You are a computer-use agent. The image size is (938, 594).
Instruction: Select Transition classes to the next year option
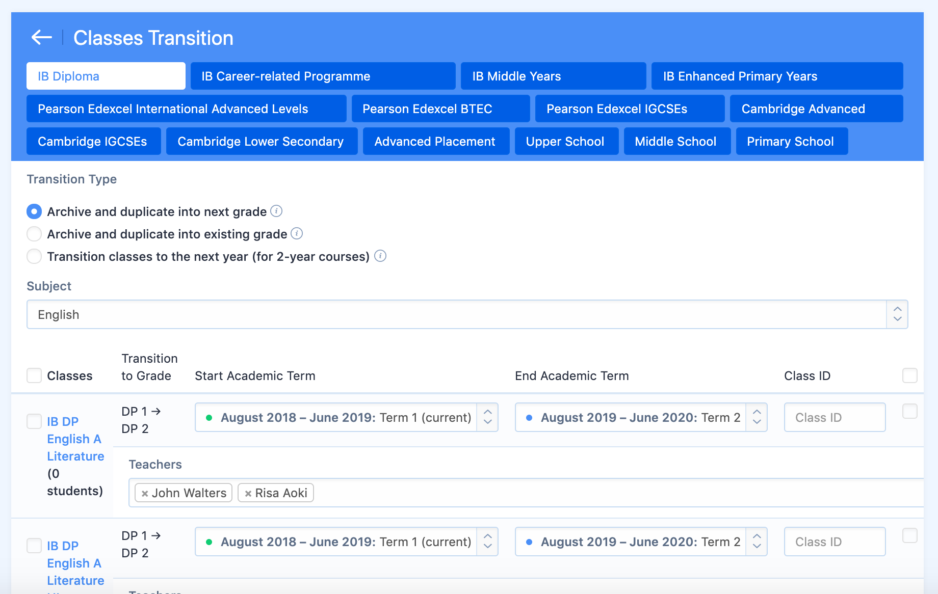point(34,256)
